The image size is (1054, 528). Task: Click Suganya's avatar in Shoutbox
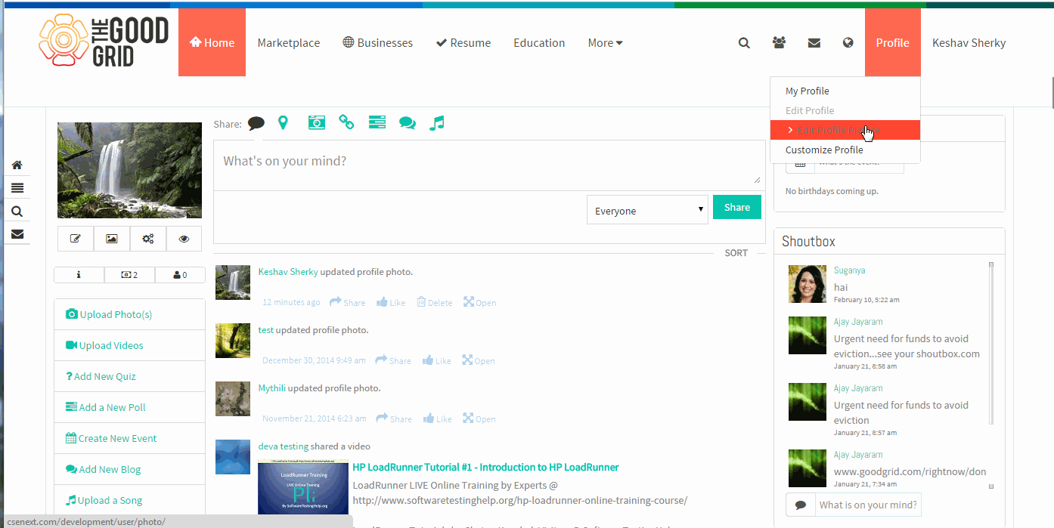[x=808, y=284]
